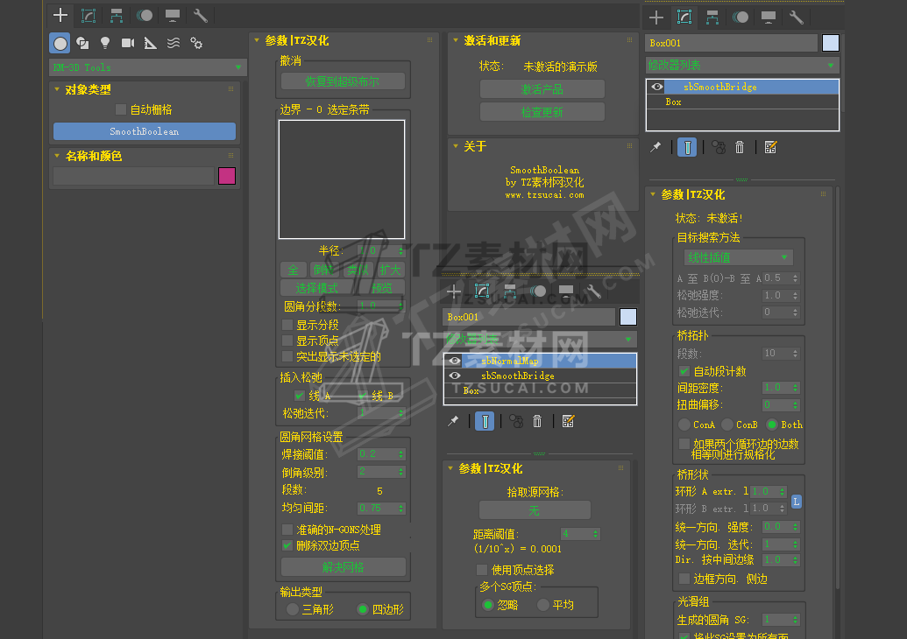Click the 激活产品 button
Image resolution: width=907 pixels, height=639 pixels.
(x=542, y=89)
